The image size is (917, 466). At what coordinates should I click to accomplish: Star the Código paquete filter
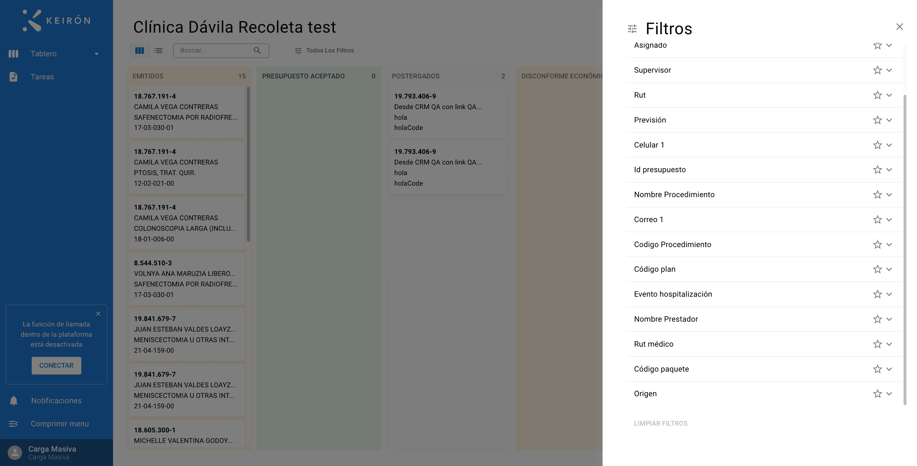tap(877, 369)
